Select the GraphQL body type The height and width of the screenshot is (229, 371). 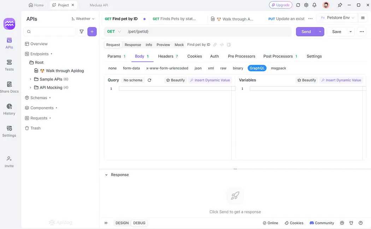point(257,68)
